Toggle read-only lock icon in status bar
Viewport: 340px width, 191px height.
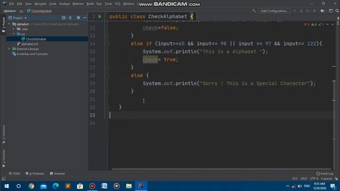336,178
